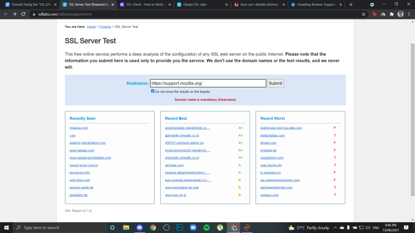Open mail.ubuntu.fm worst result
This screenshot has height=233, width=415.
coord(271,165)
